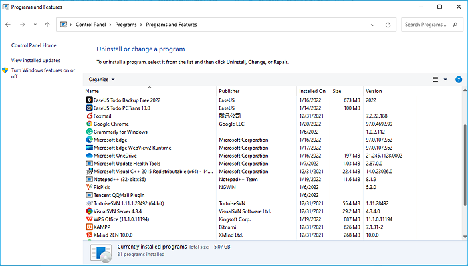This screenshot has width=468, height=266.
Task: Sort the list by Publisher column
Action: (x=256, y=91)
